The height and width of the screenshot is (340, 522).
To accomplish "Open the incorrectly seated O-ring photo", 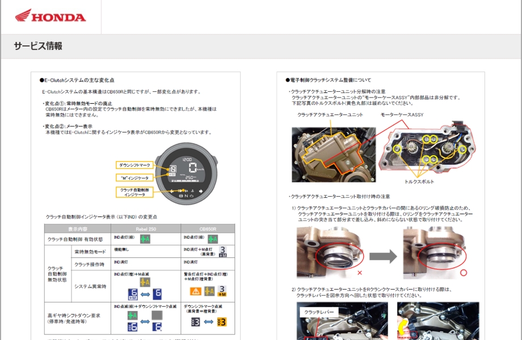I will 330,252.
